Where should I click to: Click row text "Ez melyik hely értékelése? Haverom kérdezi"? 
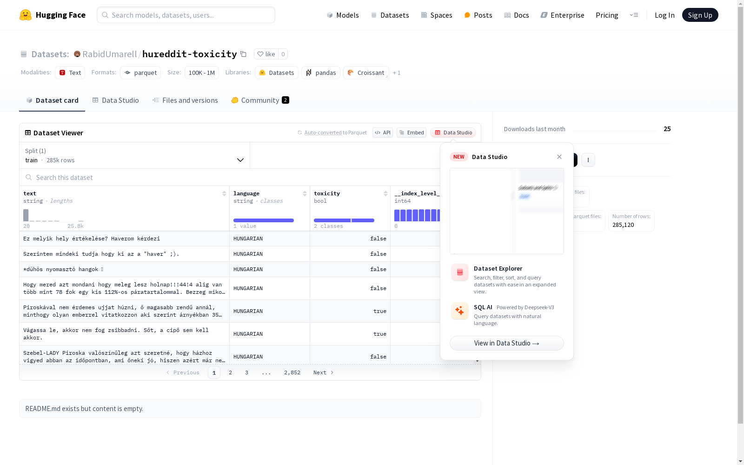(92, 239)
